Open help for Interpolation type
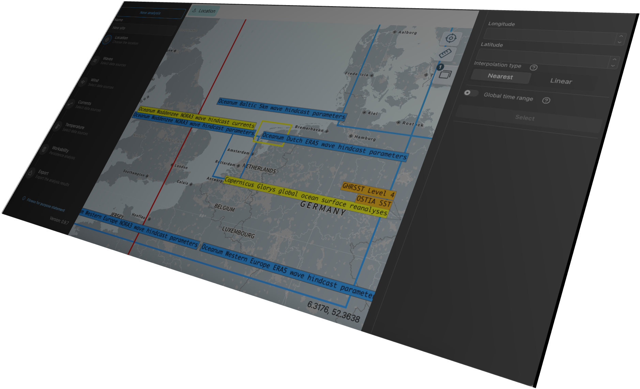 click(x=534, y=67)
